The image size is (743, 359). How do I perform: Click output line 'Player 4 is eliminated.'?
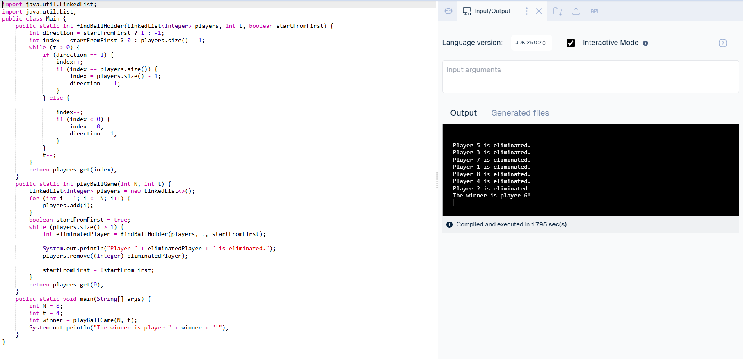coord(491,181)
